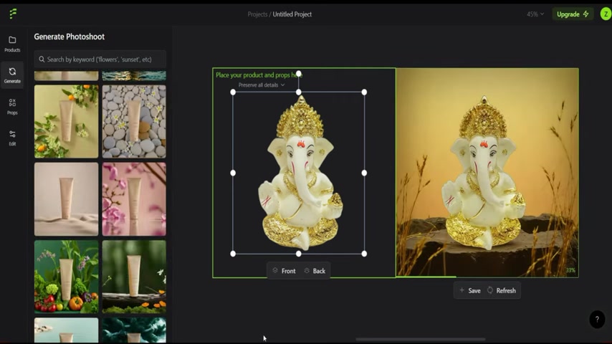Click the Untitled Project title
This screenshot has width=612, height=344.
click(292, 14)
